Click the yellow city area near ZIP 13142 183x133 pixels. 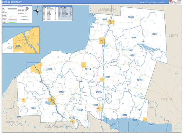(x=102, y=40)
